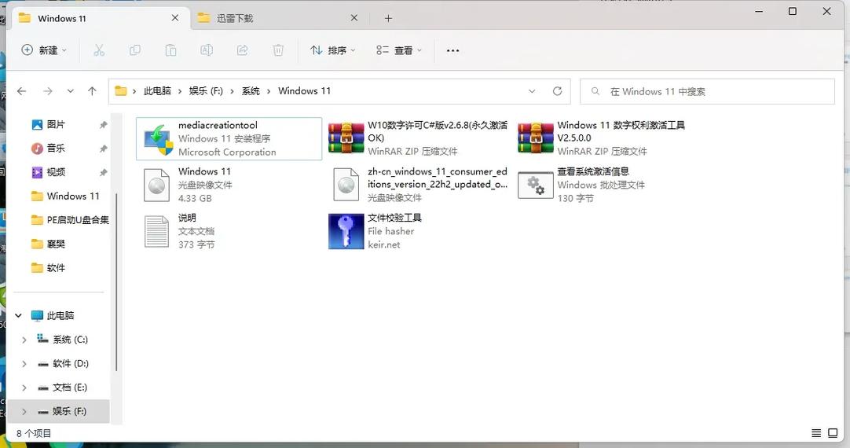This screenshot has width=850, height=448.
Task: Click 娱乐 (F:) in the address breadcrumb
Action: pos(206,91)
